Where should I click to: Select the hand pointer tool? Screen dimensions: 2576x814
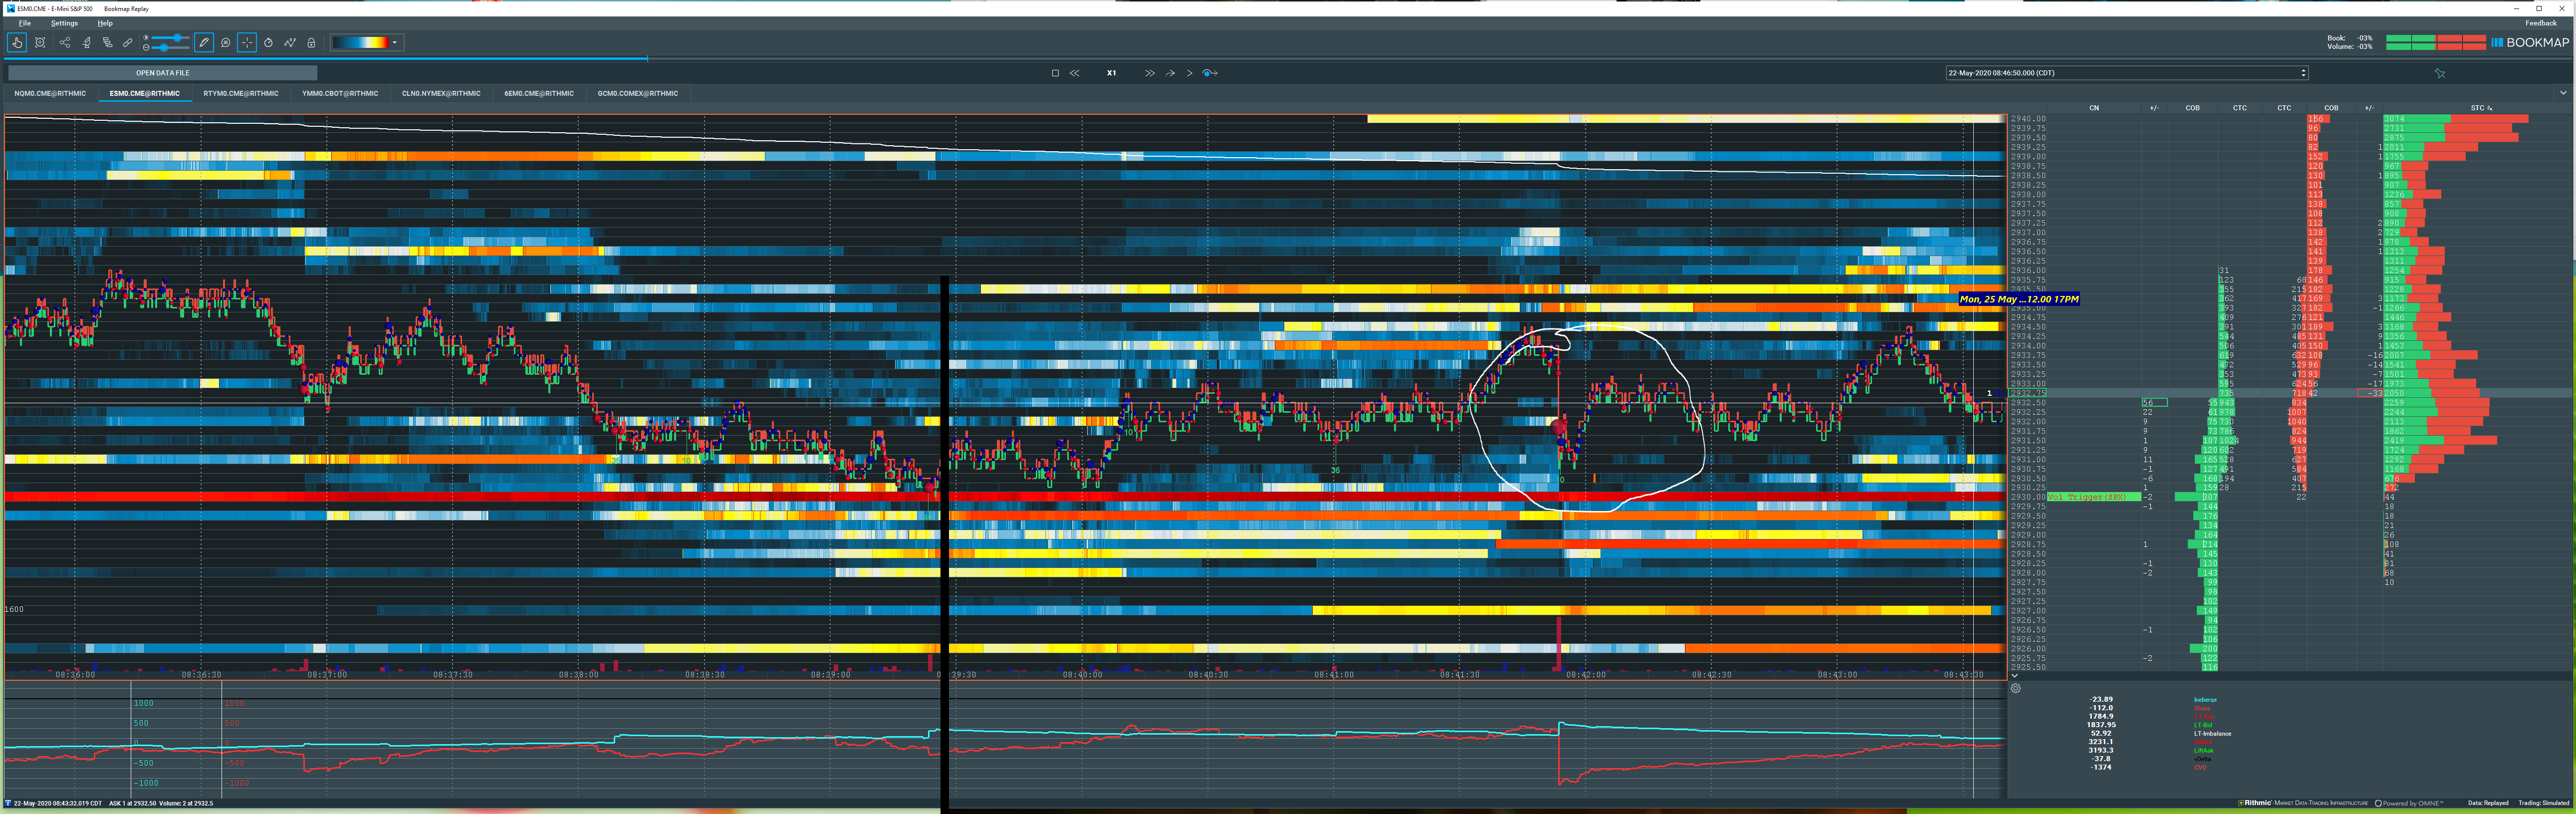coord(17,42)
